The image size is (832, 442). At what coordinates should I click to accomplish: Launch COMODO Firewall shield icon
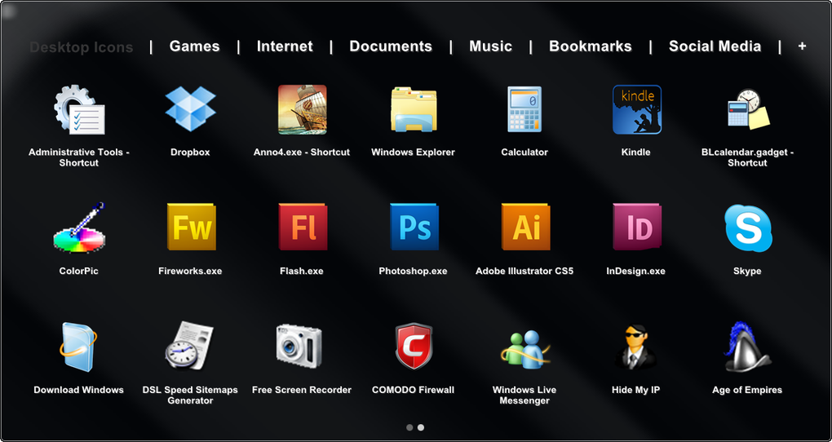(x=414, y=347)
